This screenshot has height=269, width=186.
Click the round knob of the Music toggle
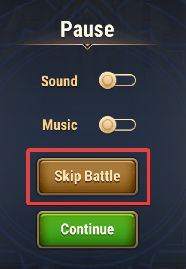point(108,125)
